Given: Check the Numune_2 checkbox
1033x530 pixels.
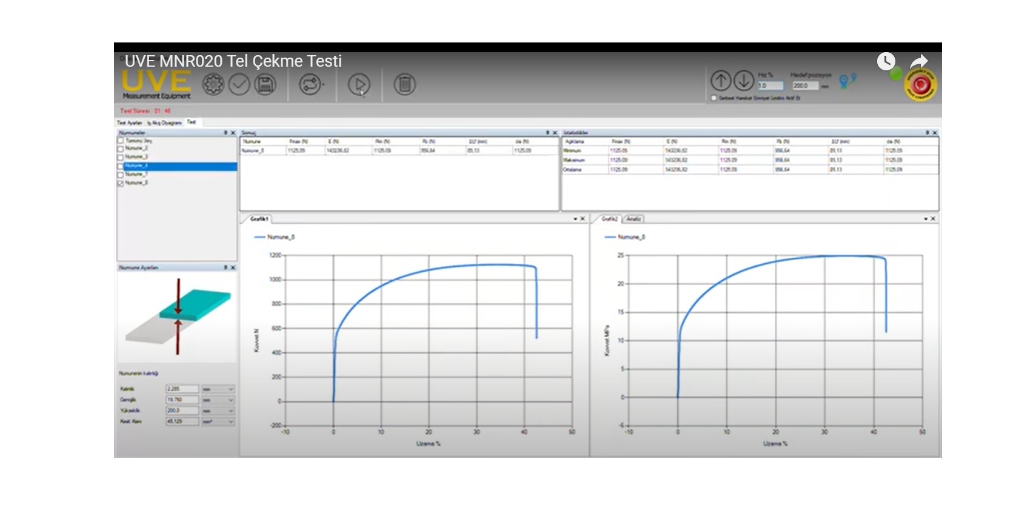Looking at the screenshot, I should point(121,149).
